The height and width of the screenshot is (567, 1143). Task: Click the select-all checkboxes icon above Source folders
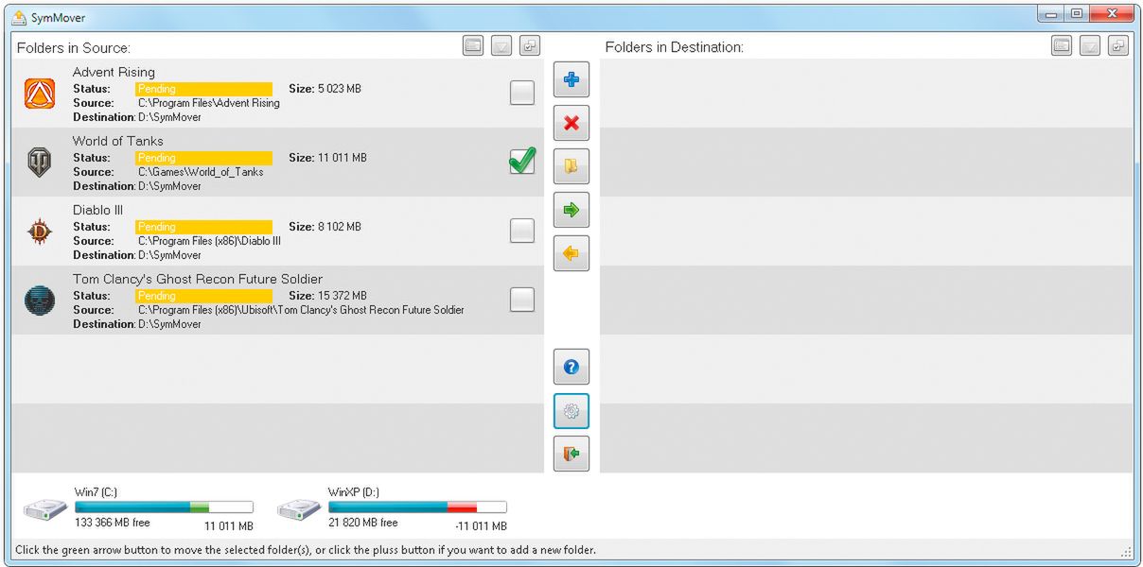click(530, 45)
